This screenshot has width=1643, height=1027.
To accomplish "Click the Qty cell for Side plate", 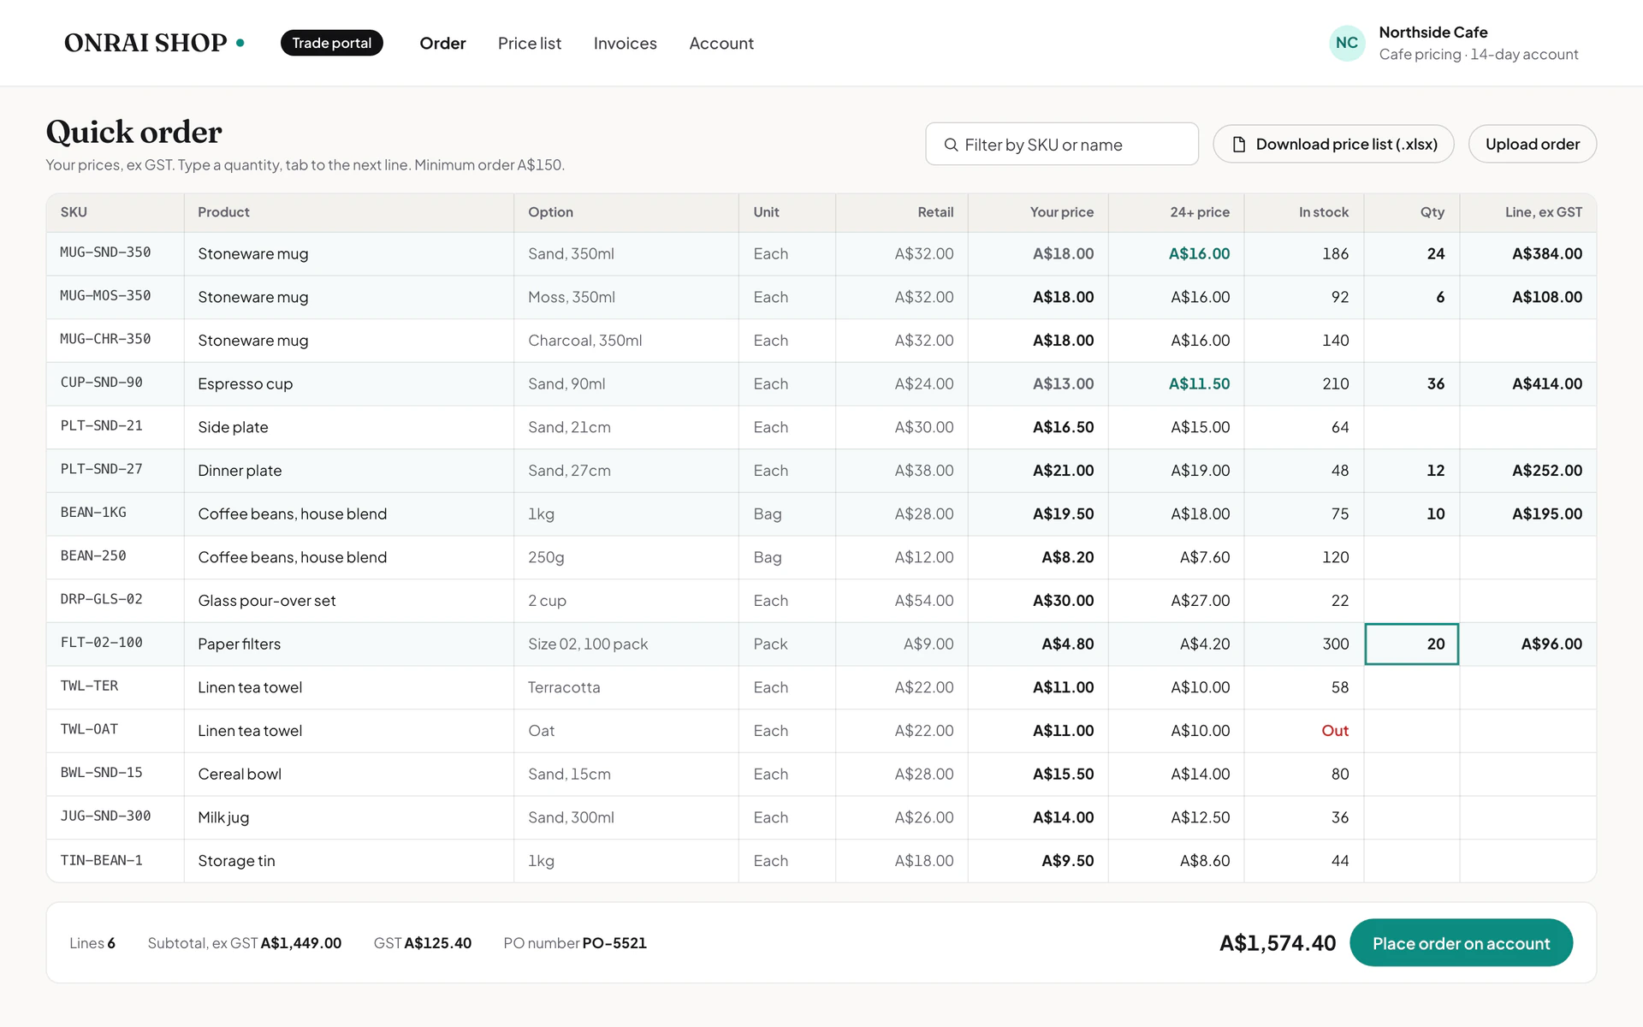I will point(1412,427).
